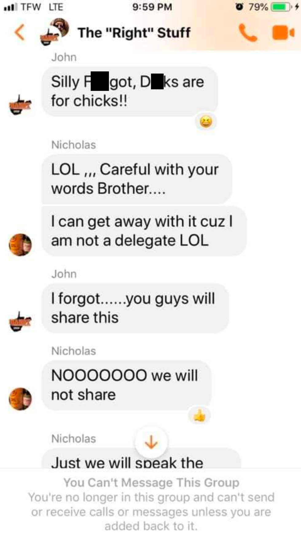Select the "I forgot......you guys will share this" bubble
The width and height of the screenshot is (301, 539).
pos(135,308)
